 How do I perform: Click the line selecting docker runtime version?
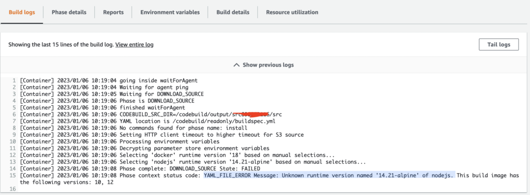coord(178,155)
